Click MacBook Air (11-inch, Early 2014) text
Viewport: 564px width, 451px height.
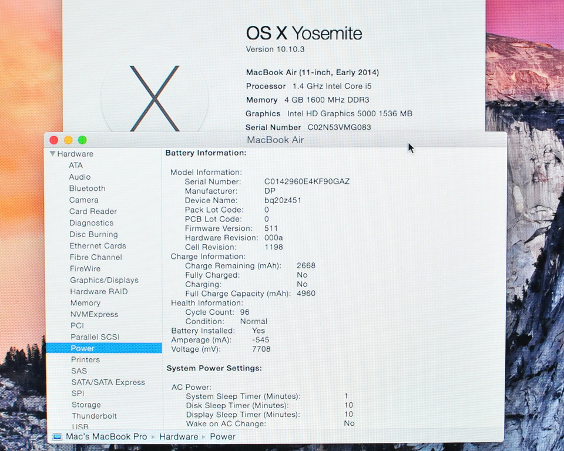coord(312,73)
